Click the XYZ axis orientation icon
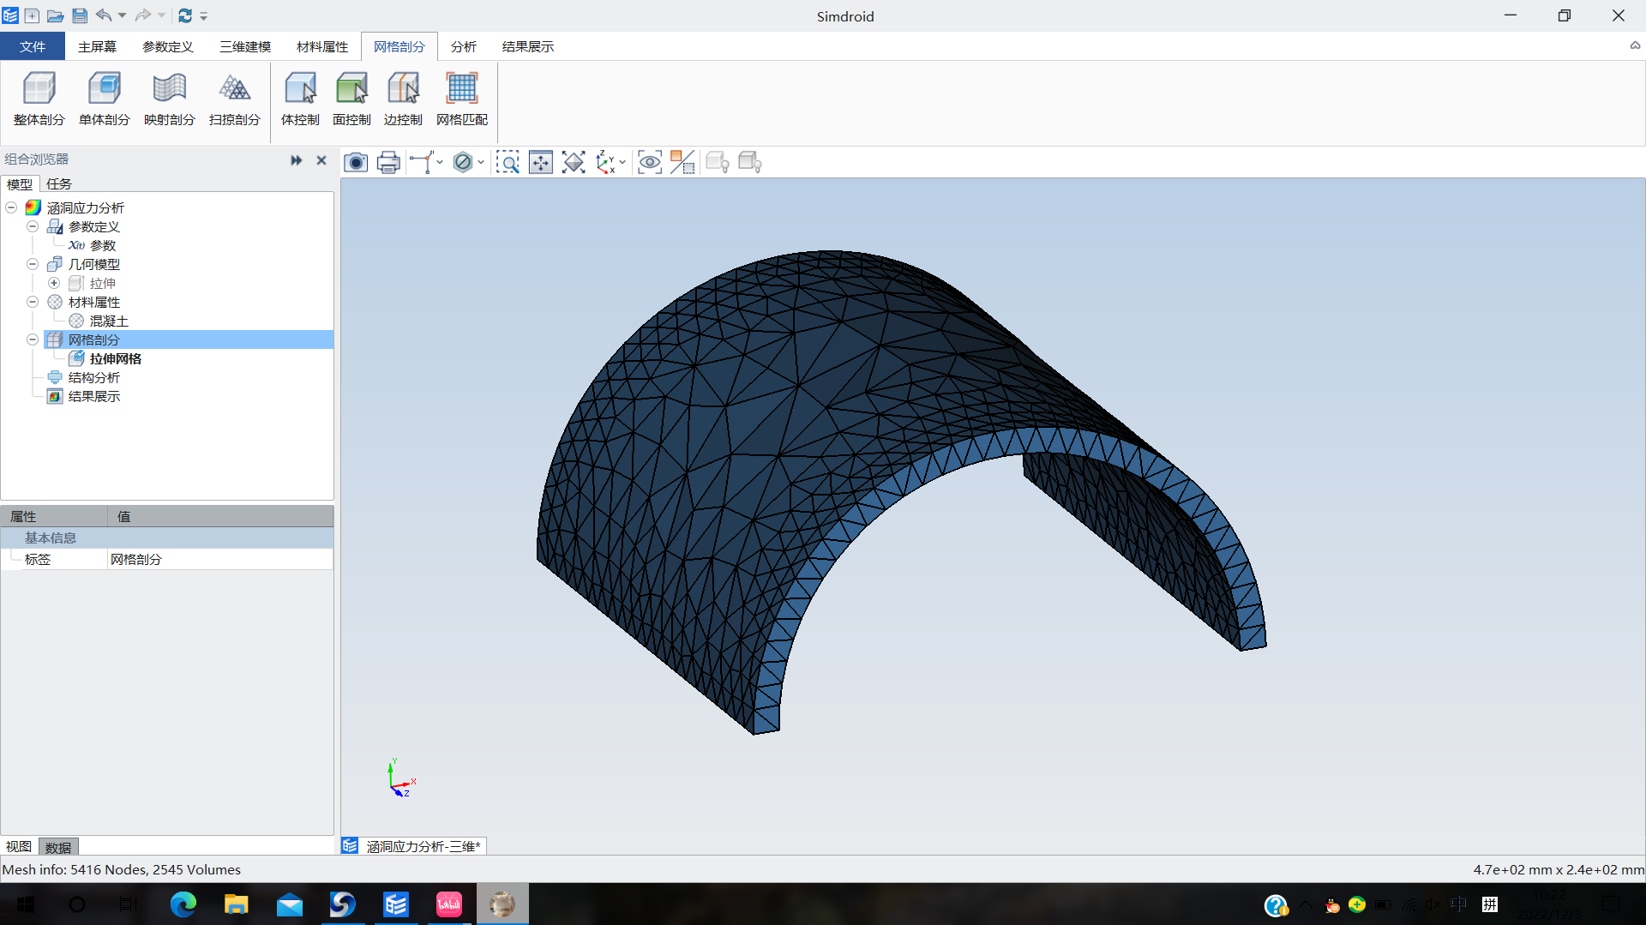 point(606,162)
